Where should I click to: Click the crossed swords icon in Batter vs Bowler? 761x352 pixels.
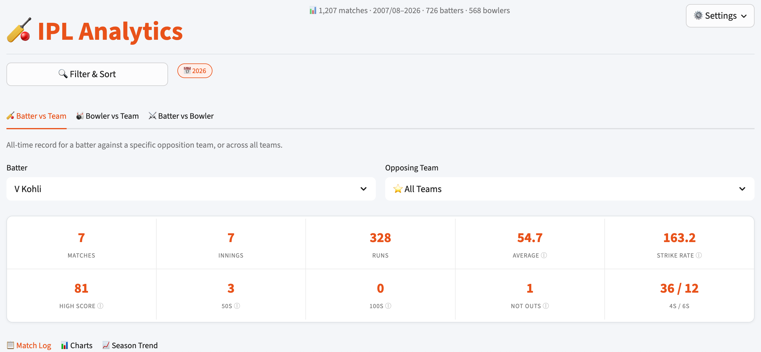click(152, 116)
